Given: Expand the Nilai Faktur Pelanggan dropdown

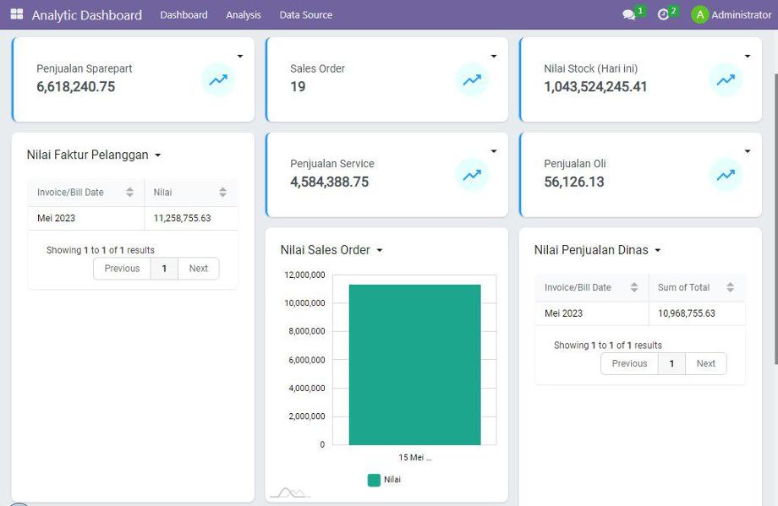Looking at the screenshot, I should (x=158, y=155).
